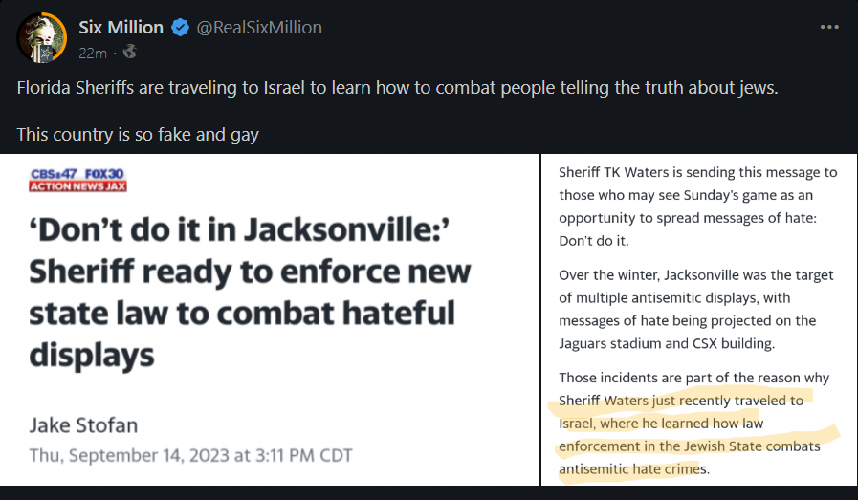Click the Six Million display name
The height and width of the screenshot is (500, 858).
pyautogui.click(x=121, y=28)
